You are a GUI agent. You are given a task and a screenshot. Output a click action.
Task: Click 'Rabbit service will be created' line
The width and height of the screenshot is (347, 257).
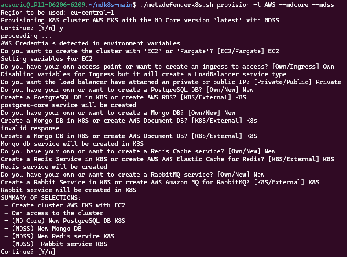(69, 190)
